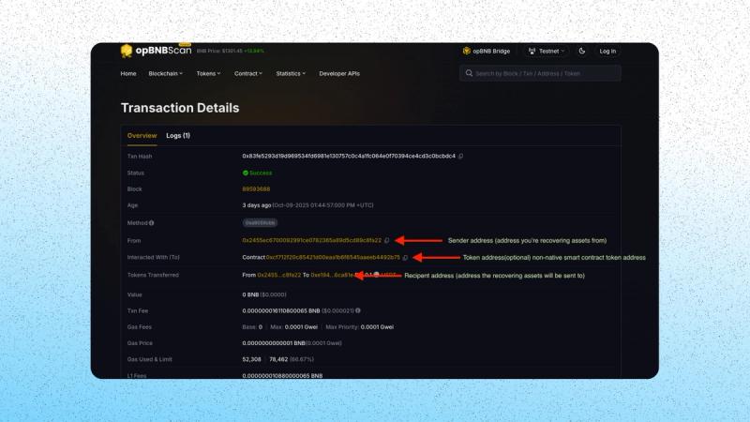750x422 pixels.
Task: Open the Interacted With contract address link
Action: pyautogui.click(x=333, y=257)
